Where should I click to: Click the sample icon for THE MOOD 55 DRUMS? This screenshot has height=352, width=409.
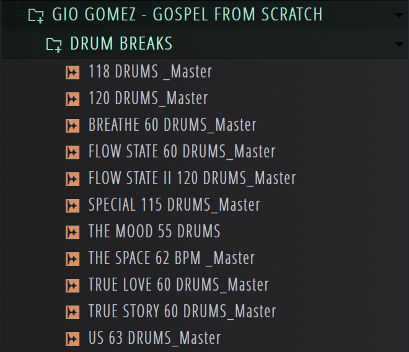[73, 232]
